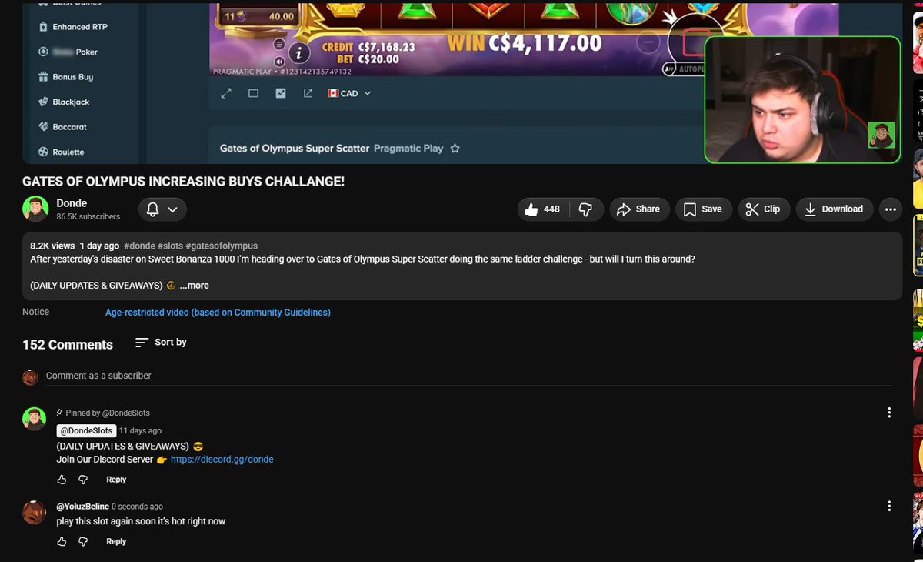The width and height of the screenshot is (923, 562).
Task: Click the #gatesofolympus hashtag
Action: point(222,246)
